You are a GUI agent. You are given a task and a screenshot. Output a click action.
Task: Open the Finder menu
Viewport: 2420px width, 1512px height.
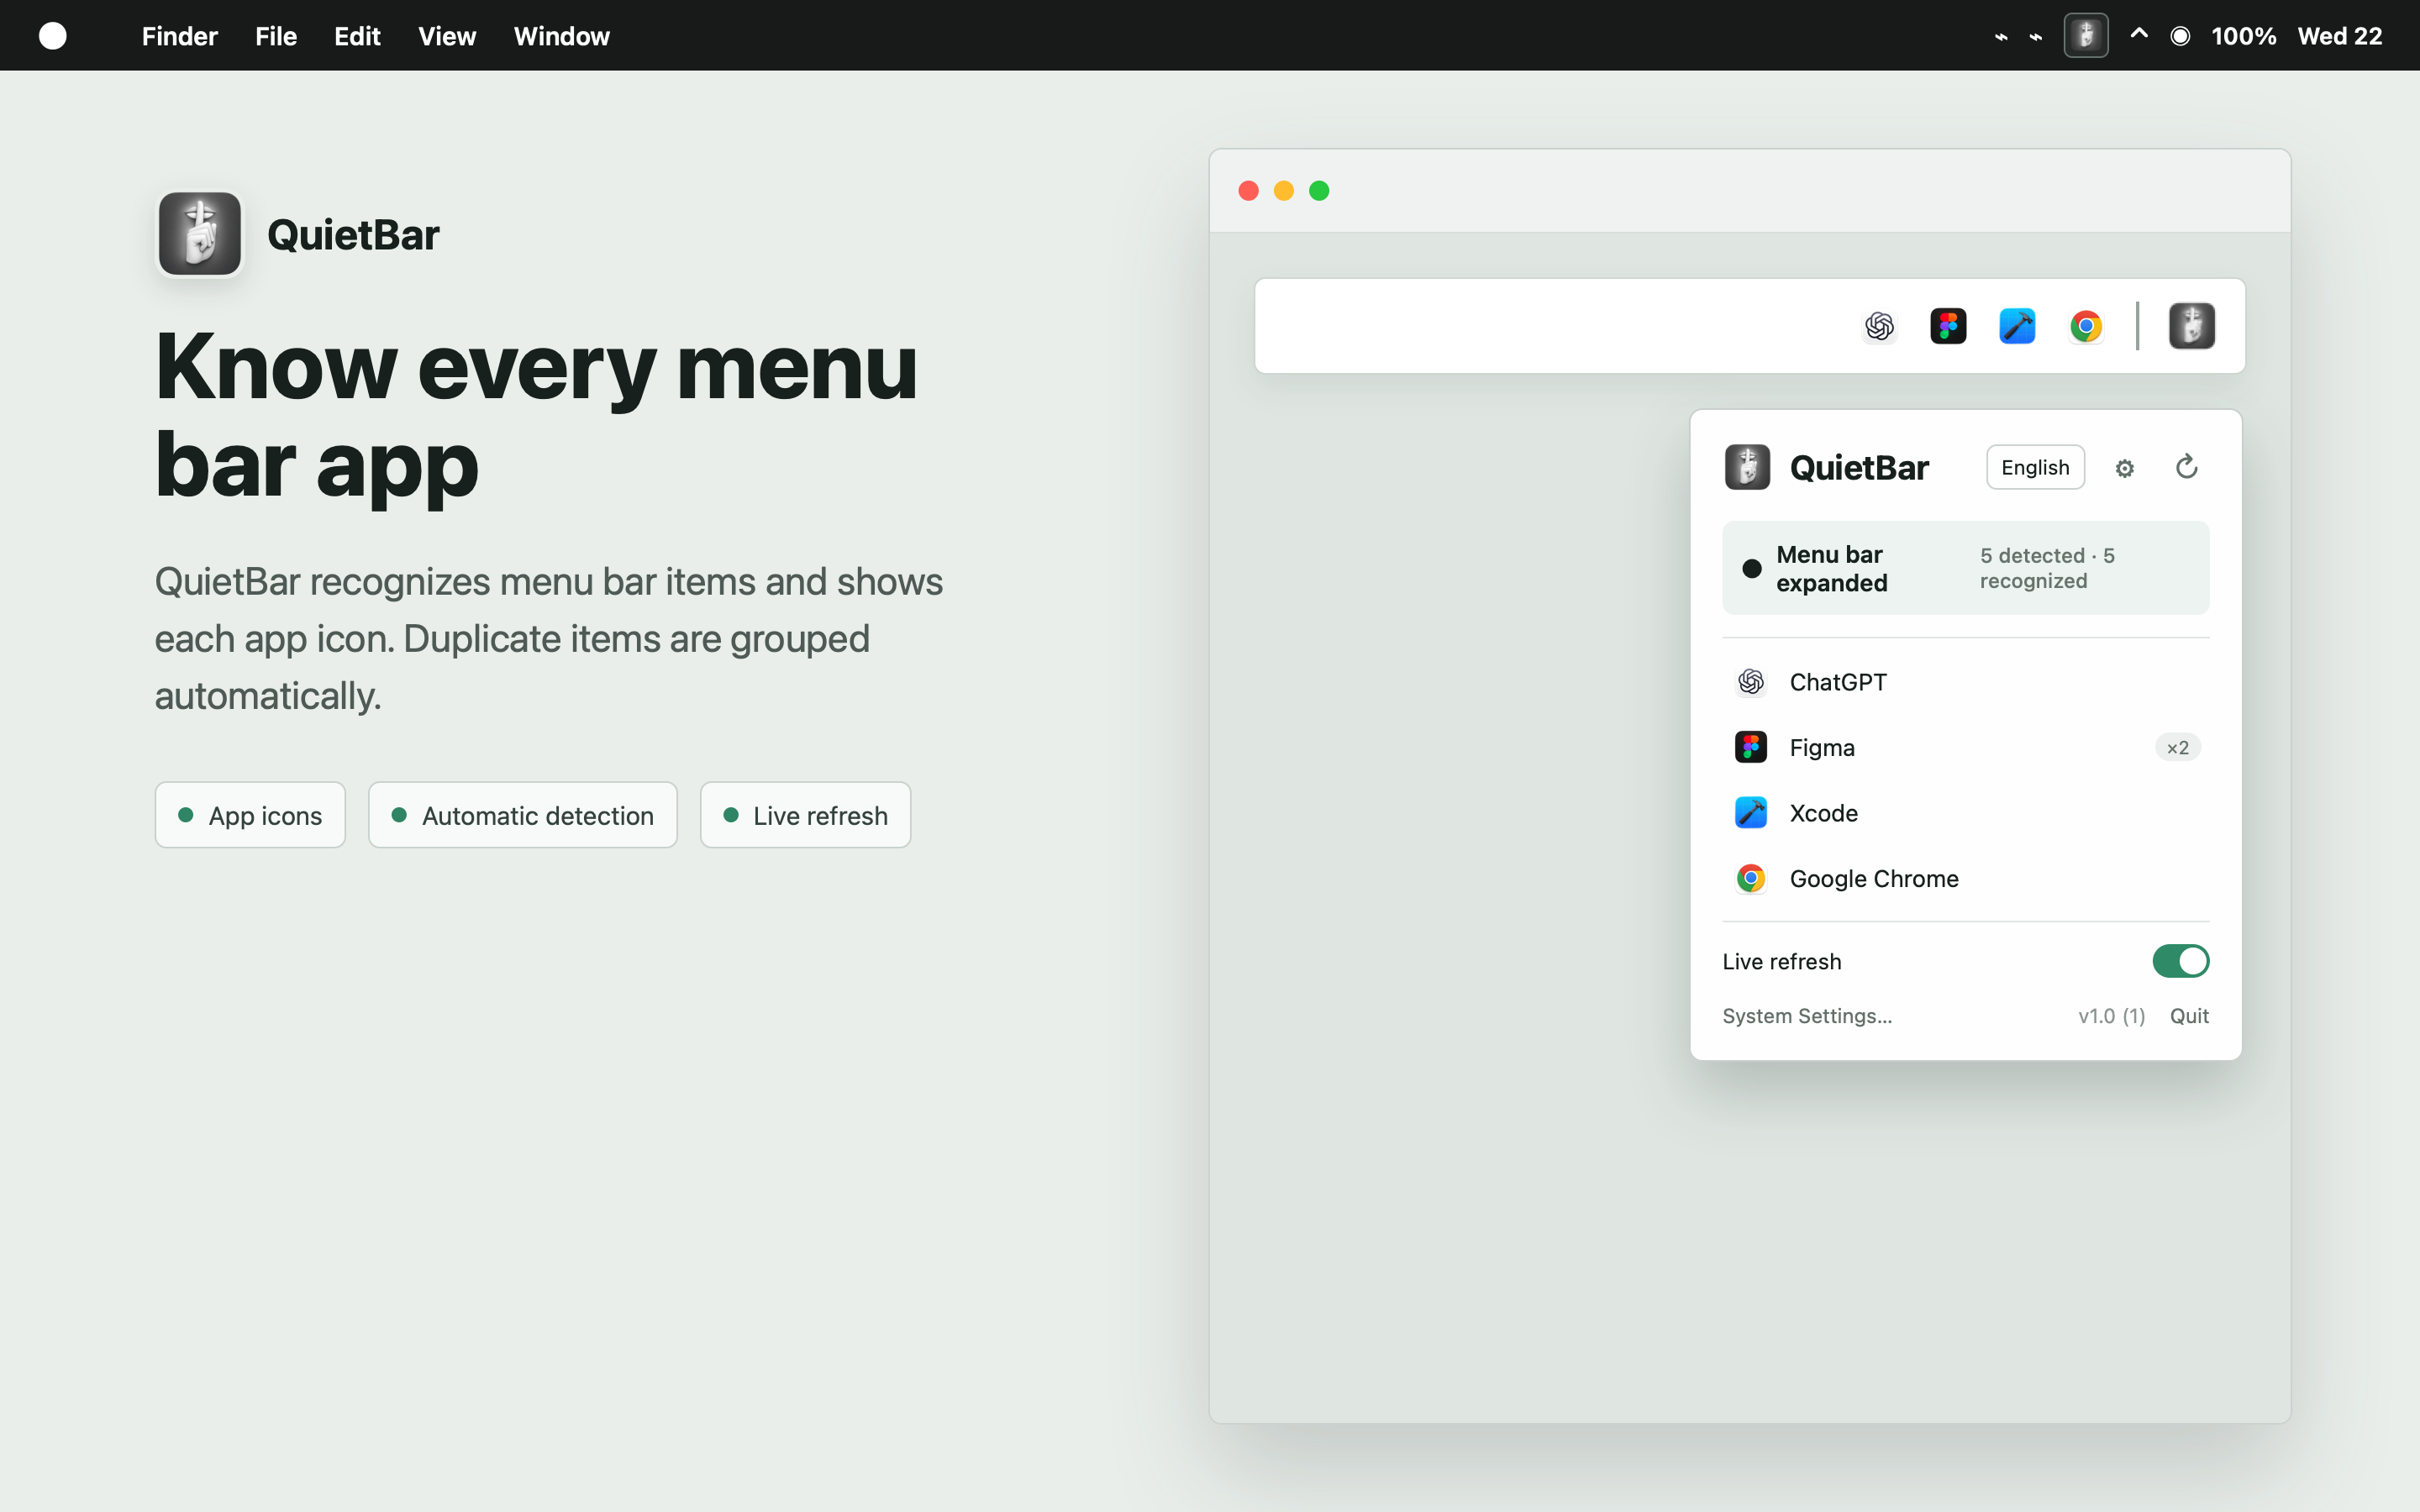pyautogui.click(x=180, y=36)
